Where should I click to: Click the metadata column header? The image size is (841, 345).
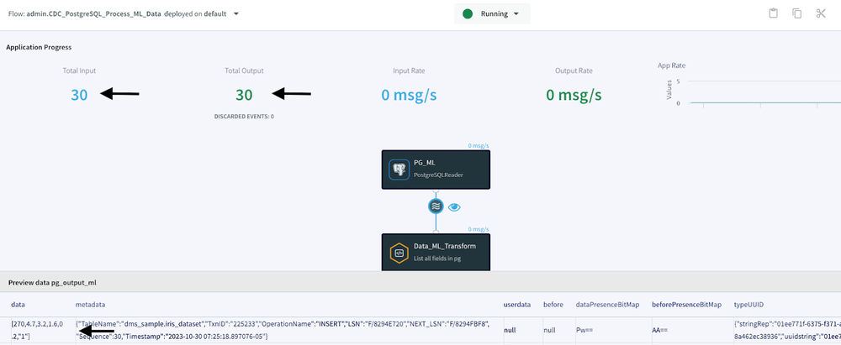point(90,305)
